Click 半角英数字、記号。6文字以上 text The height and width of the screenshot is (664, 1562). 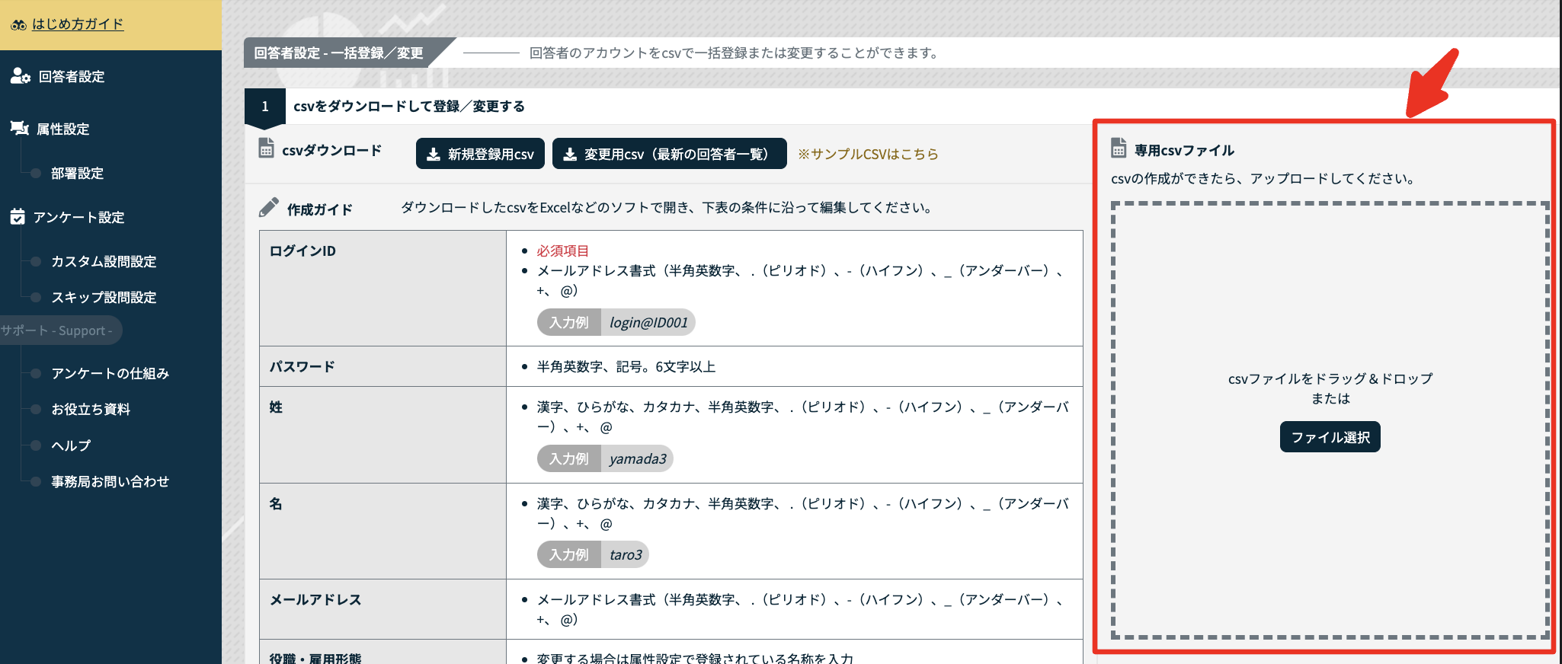[x=626, y=367]
